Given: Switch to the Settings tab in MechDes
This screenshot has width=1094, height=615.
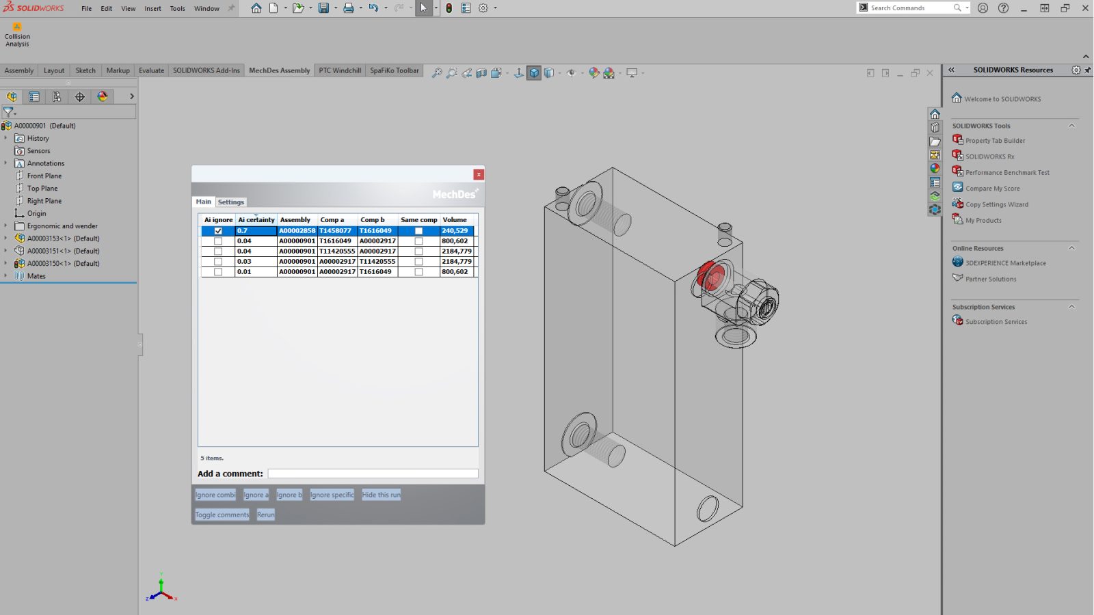Looking at the screenshot, I should coord(231,202).
